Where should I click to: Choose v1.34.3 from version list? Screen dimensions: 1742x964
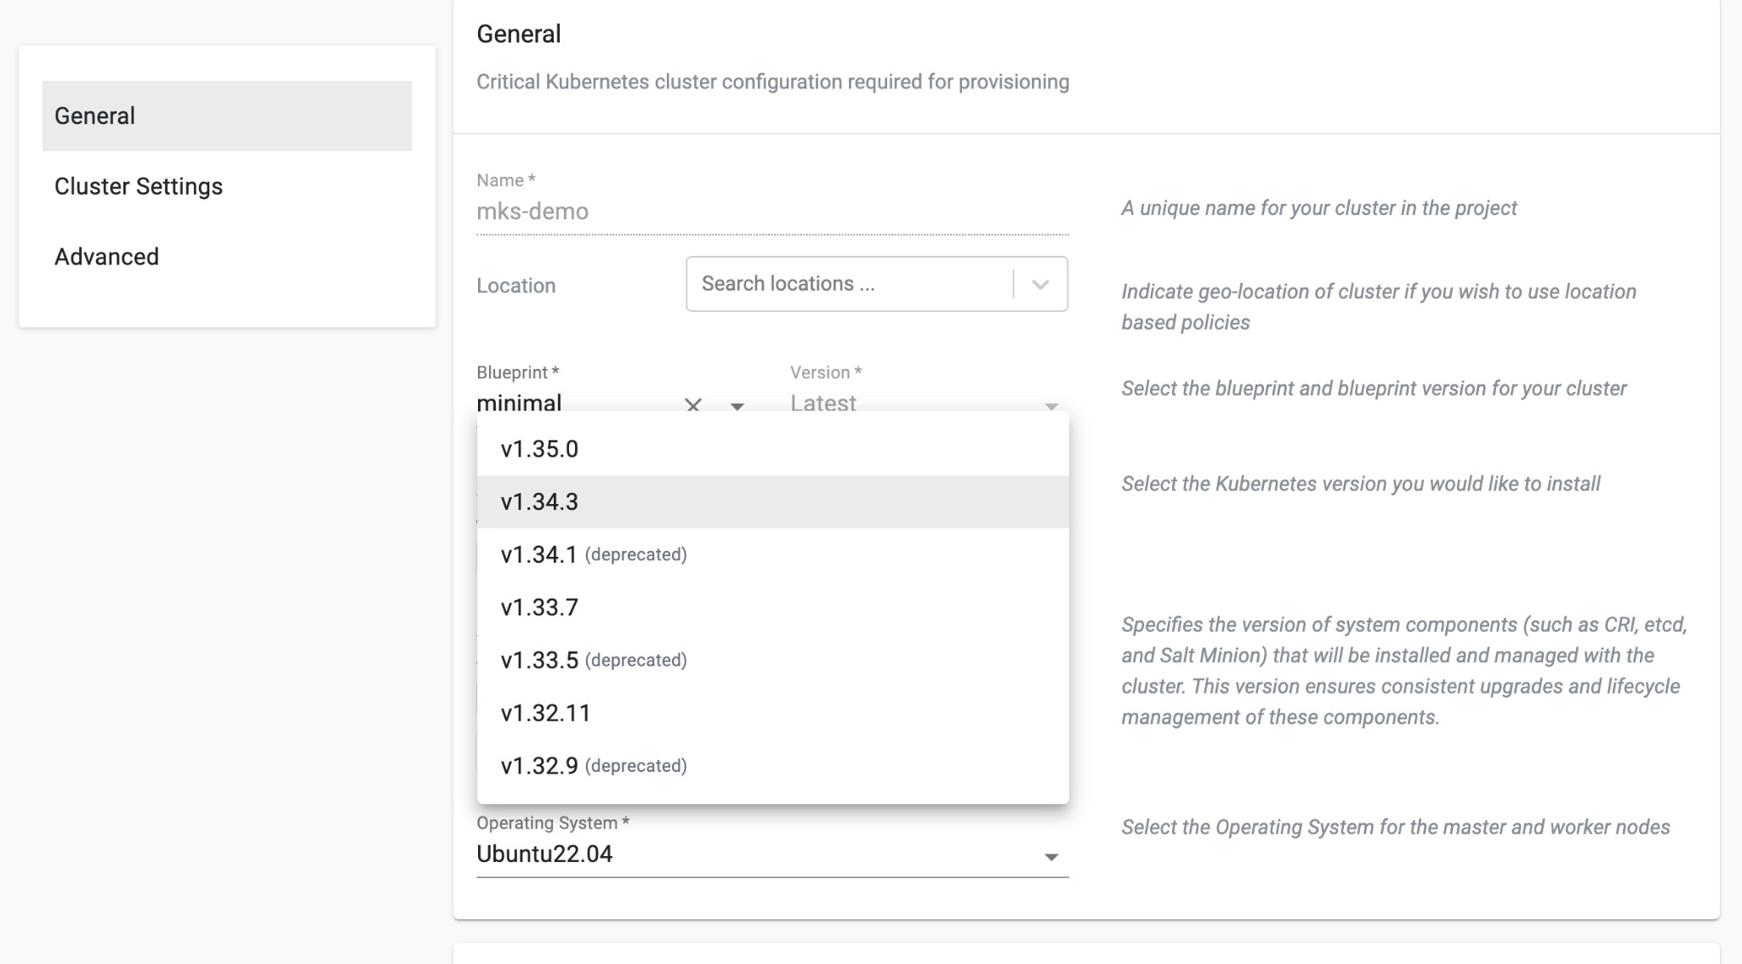coord(539,502)
